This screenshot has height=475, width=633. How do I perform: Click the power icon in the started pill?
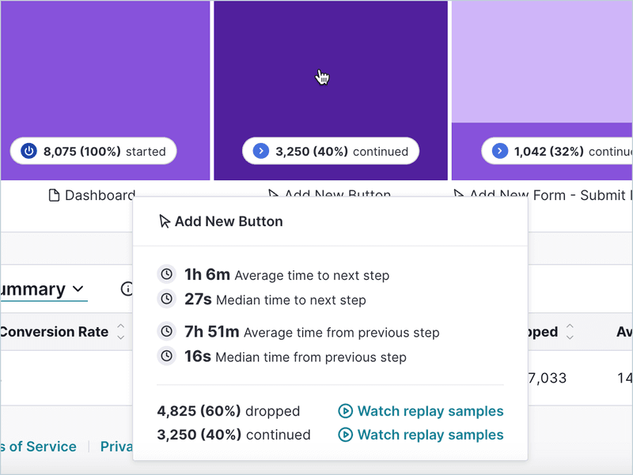coord(28,151)
